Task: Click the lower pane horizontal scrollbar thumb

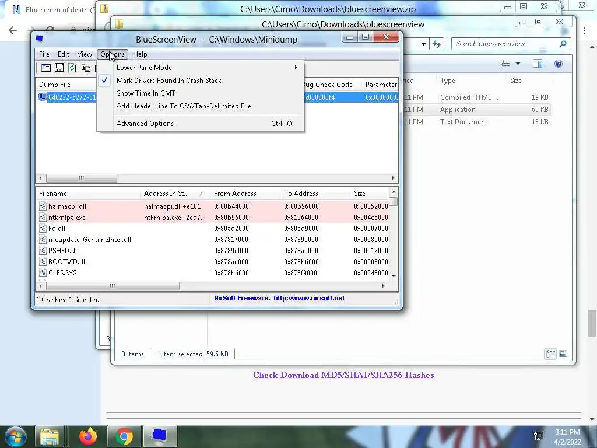Action: tap(113, 286)
